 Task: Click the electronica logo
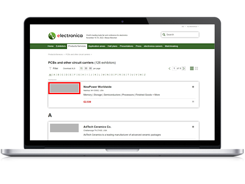[65, 36]
